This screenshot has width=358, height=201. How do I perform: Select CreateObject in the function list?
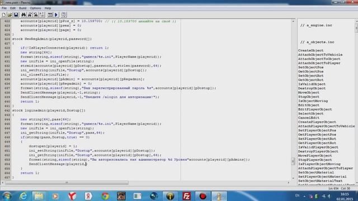(311, 50)
